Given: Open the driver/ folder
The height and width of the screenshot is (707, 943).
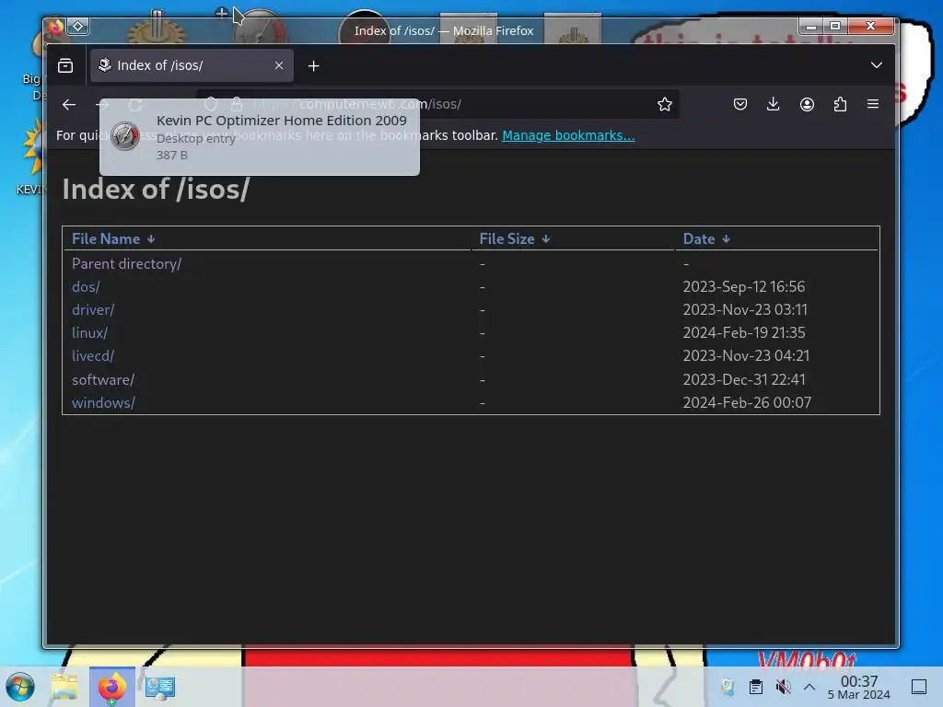Looking at the screenshot, I should tap(93, 309).
